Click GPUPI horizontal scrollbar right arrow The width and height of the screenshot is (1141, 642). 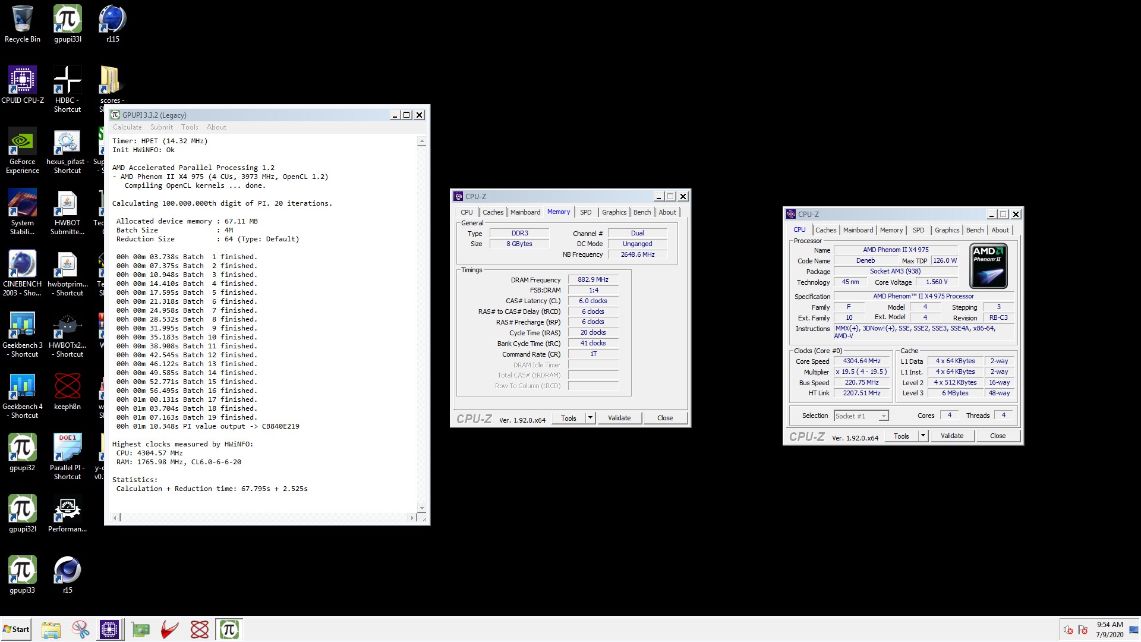pyautogui.click(x=412, y=518)
